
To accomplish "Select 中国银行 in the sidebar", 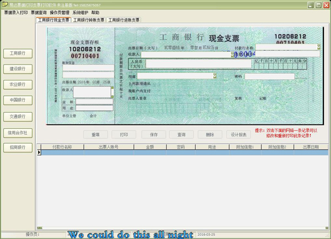I will click(18, 100).
